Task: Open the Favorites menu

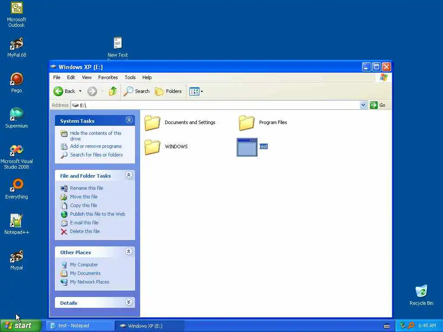Action: (x=108, y=77)
